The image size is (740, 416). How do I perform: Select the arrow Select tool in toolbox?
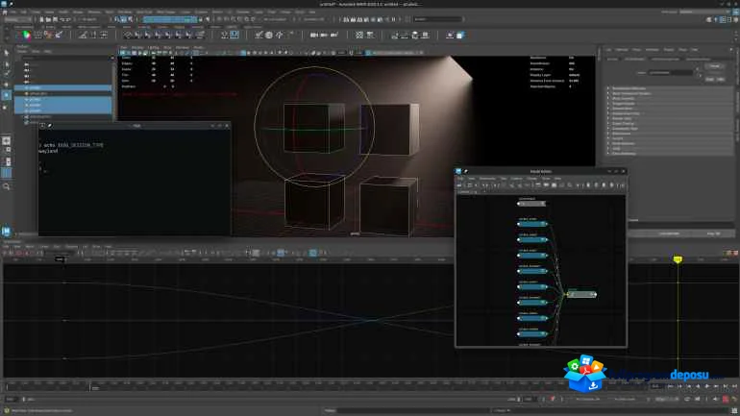click(x=6, y=53)
